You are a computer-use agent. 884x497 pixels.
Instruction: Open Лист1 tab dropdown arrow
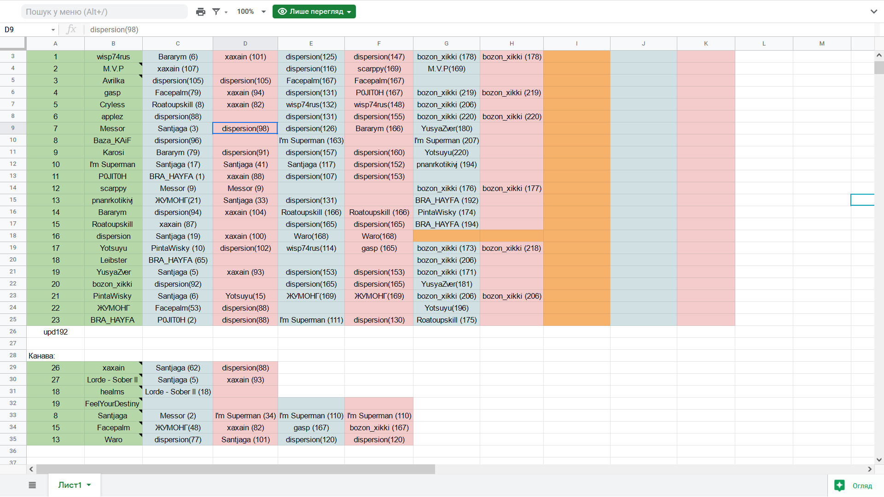[x=89, y=485]
